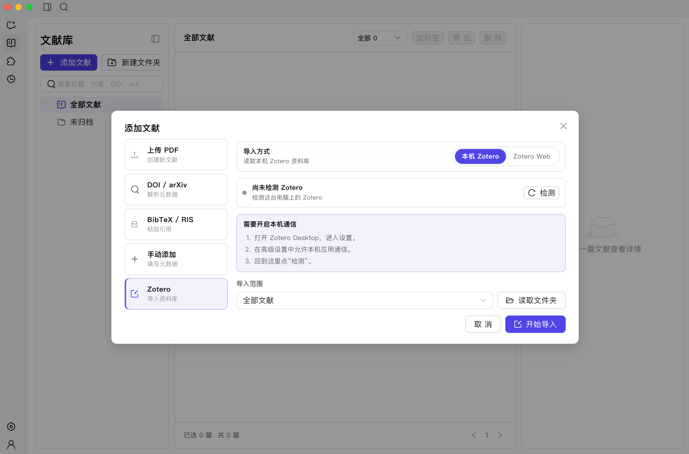Viewport: 689px width, 454px height.
Task: Open settings hexagon icon at bottom left
Action: click(11, 427)
